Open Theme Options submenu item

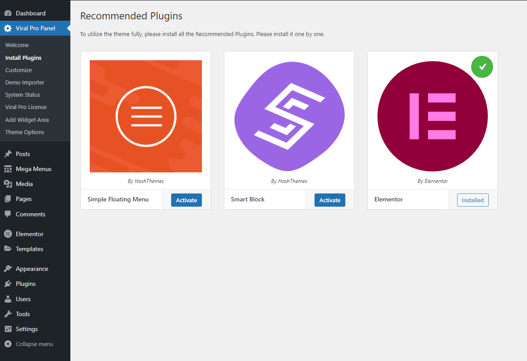25,132
